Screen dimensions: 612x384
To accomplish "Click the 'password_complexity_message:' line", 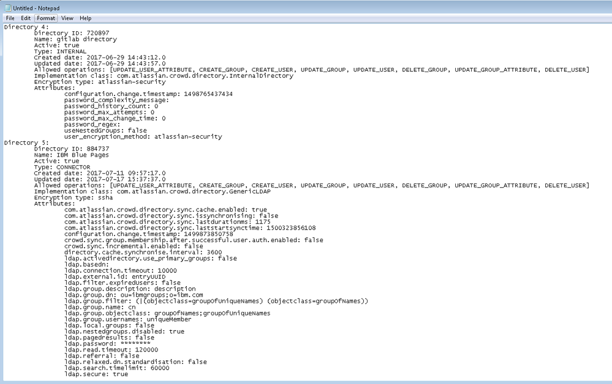I will pyautogui.click(x=116, y=100).
